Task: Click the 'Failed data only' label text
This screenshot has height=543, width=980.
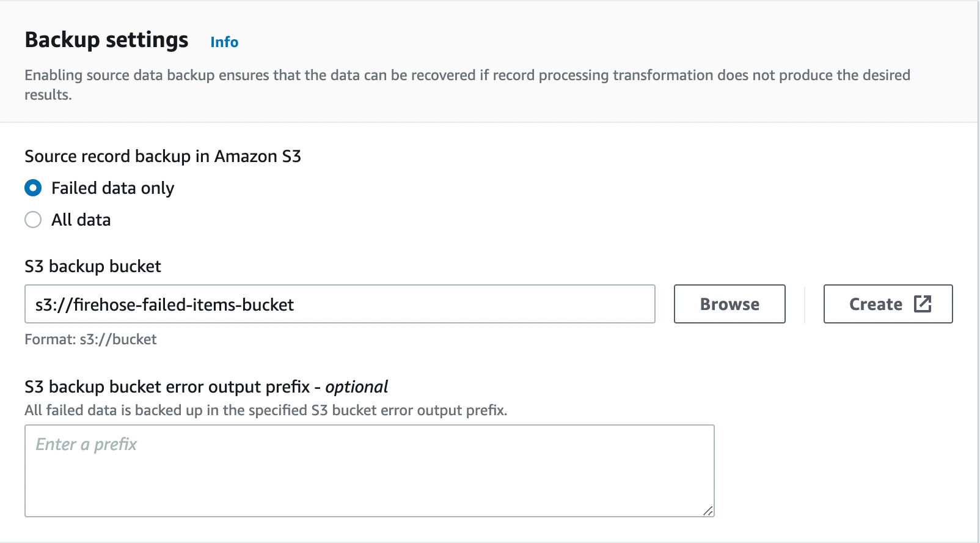Action: (112, 188)
